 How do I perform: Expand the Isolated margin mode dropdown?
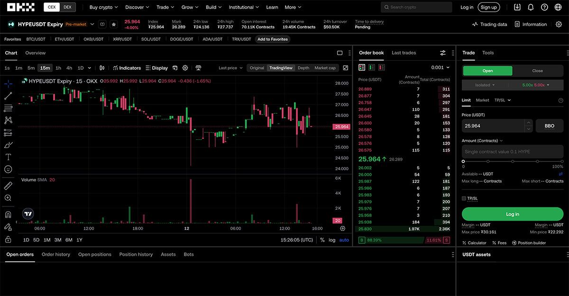pos(485,85)
